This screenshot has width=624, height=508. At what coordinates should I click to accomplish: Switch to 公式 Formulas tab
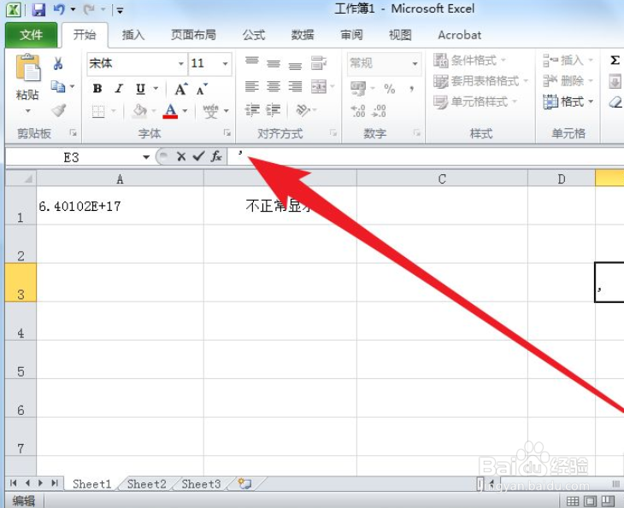[x=254, y=35]
